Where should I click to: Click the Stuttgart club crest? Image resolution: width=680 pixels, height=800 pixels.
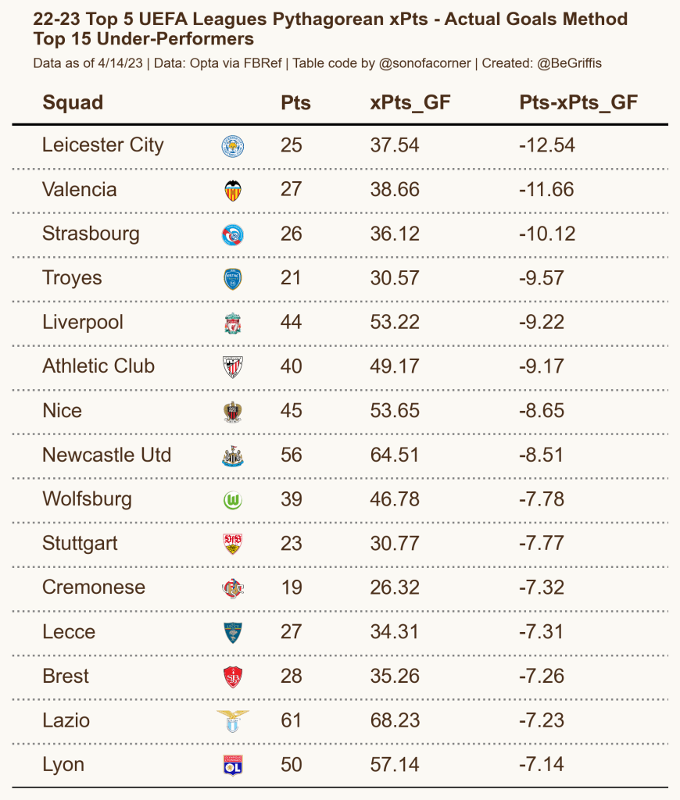(232, 544)
